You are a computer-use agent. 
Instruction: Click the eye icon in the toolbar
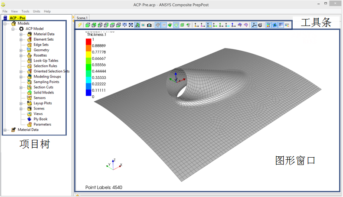143,25
